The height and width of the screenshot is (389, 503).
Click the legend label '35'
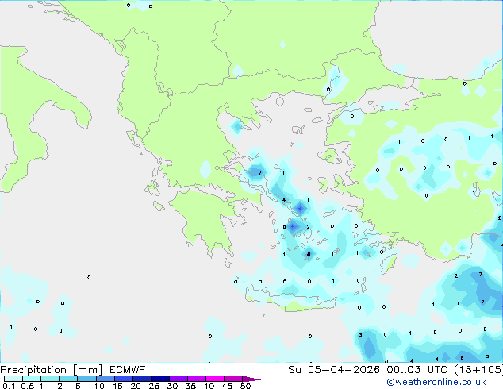[191, 386]
